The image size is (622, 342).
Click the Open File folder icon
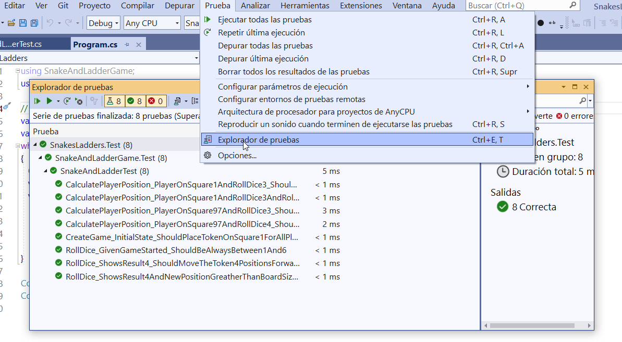click(11, 23)
